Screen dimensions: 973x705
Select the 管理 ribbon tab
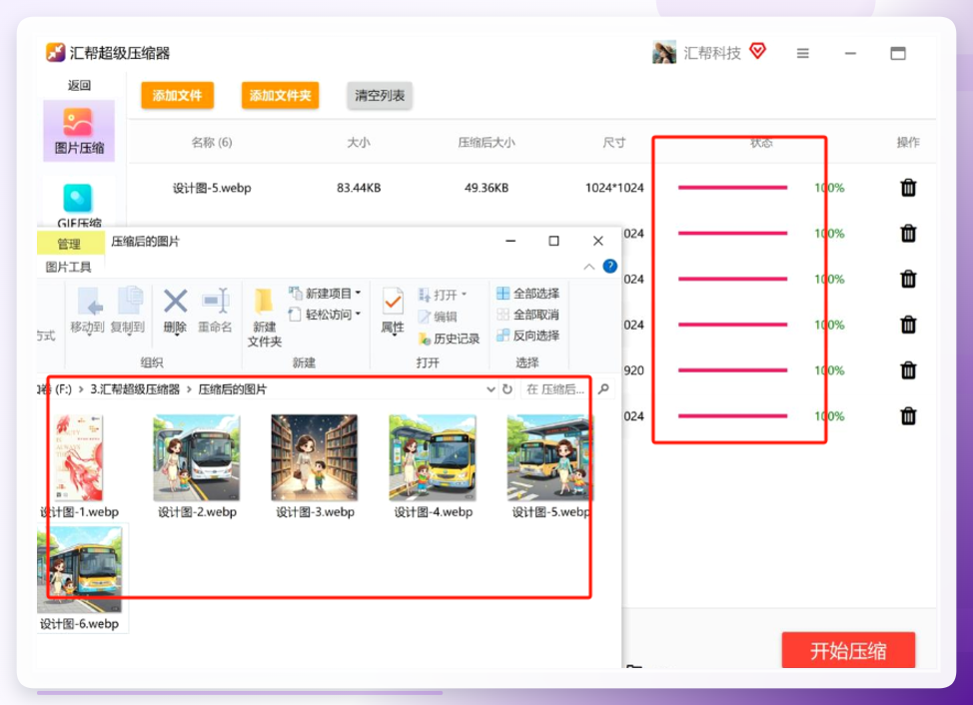(69, 244)
